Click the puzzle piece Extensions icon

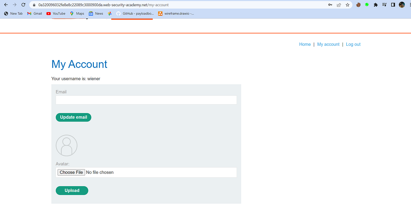[375, 5]
